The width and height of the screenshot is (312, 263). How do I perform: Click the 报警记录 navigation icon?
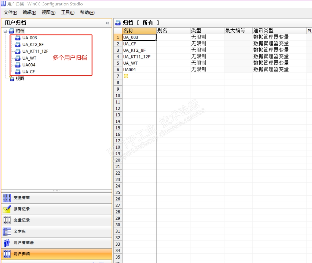pos(7,209)
